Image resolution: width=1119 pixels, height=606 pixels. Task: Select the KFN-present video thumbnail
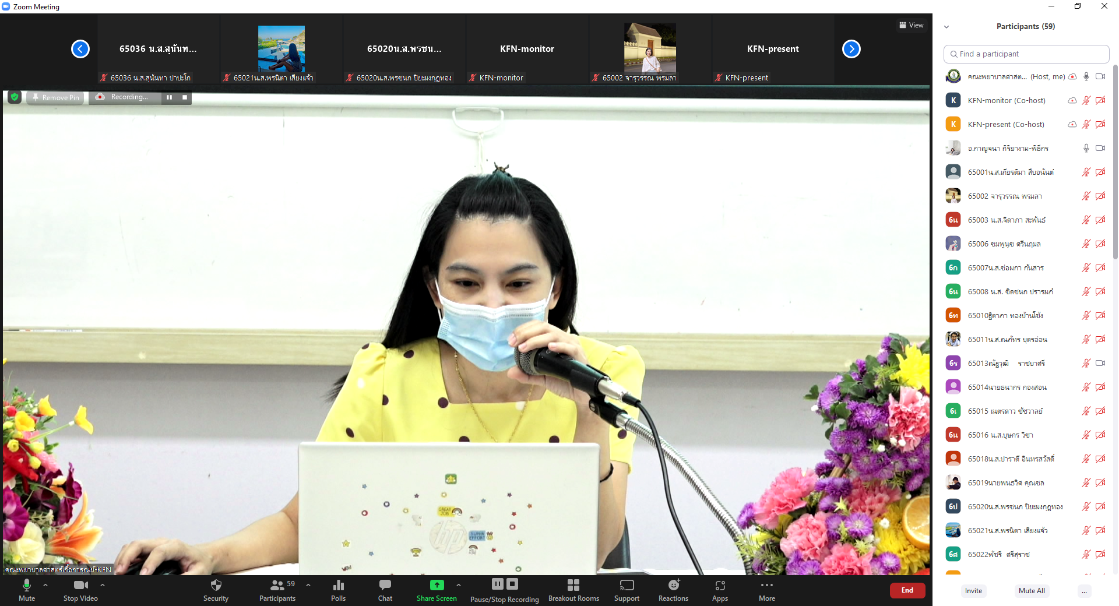coord(773,49)
